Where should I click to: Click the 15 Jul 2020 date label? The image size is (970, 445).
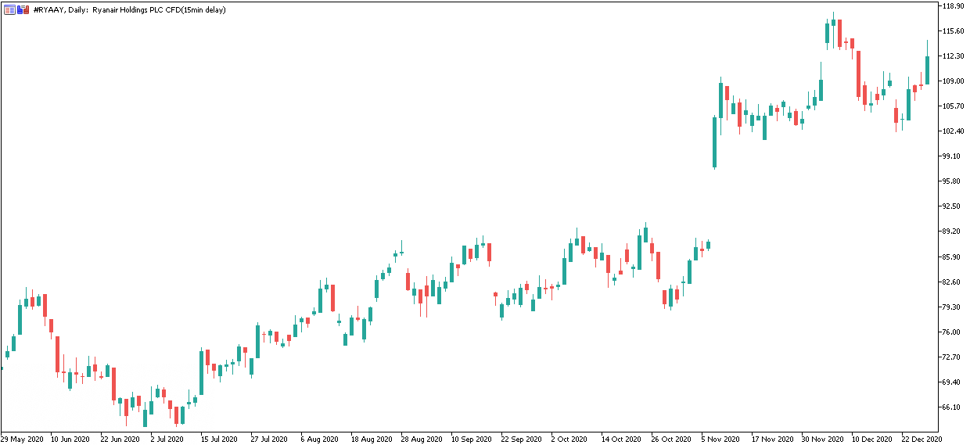[x=221, y=439]
